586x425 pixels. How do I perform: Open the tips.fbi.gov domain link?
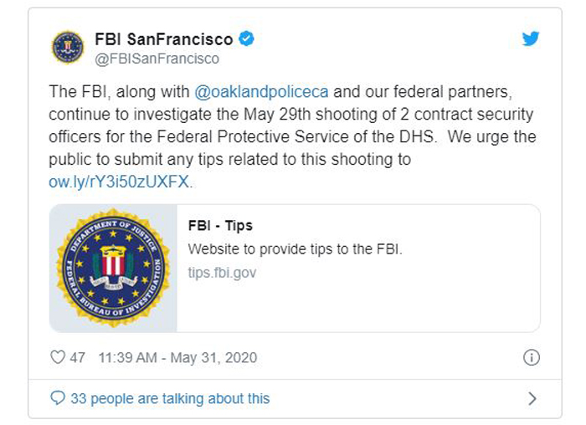[222, 273]
